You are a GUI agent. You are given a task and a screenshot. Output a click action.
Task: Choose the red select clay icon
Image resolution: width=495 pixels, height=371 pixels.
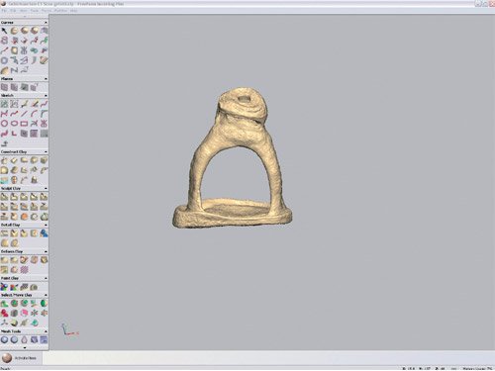[x=4, y=313]
